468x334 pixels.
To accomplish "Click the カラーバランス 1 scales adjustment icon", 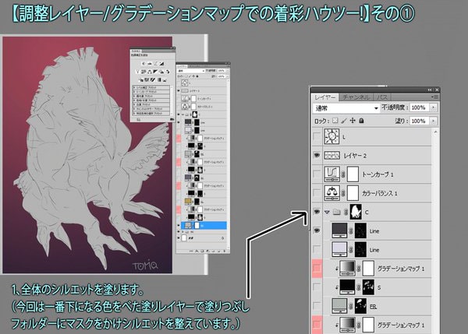I will tap(332, 193).
